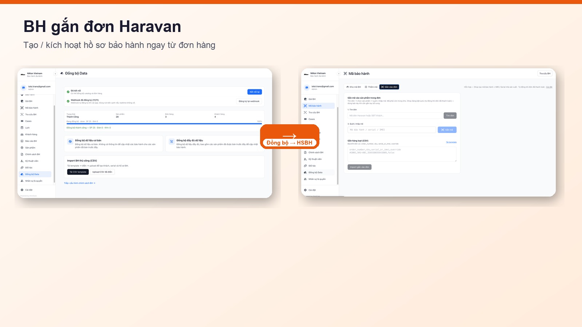The height and width of the screenshot is (327, 582).
Task: Click Gói BH icon on Mã bảo hành screen
Action: (305, 99)
